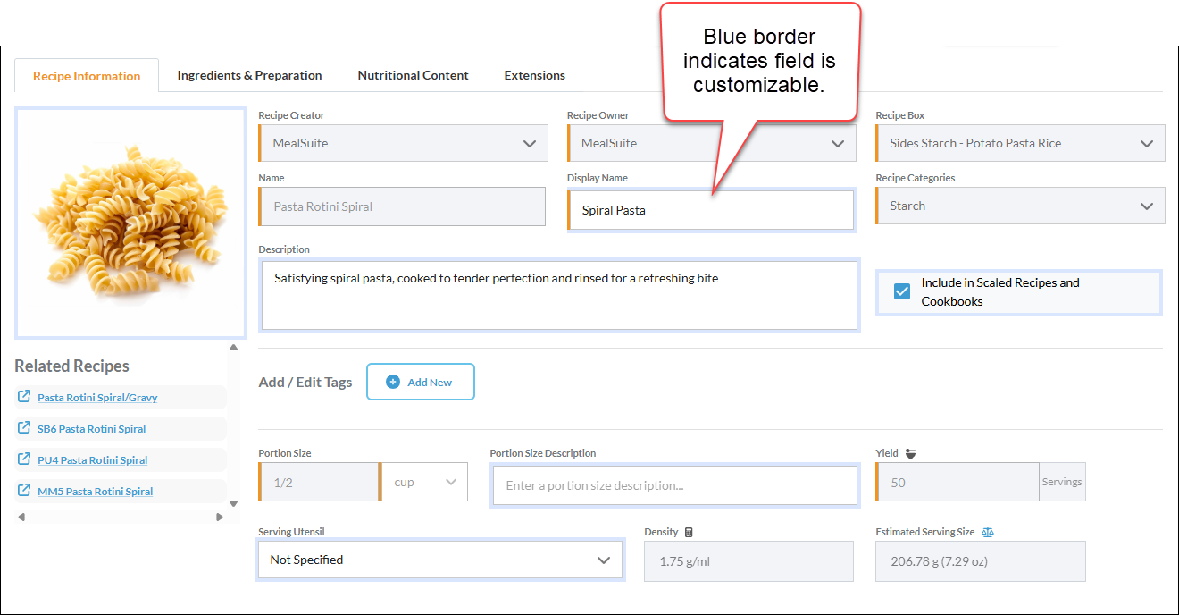Open the portion unit cup dropdown
This screenshot has width=1179, height=615.
pyautogui.click(x=423, y=482)
